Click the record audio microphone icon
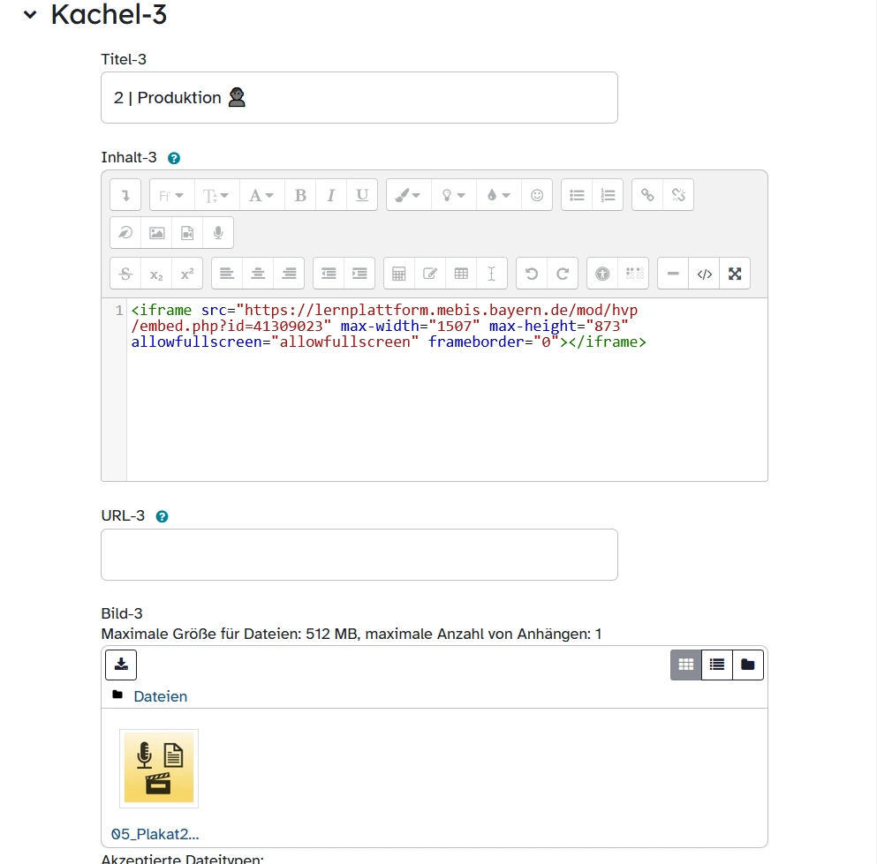Screen dimensions: 877x864 pyautogui.click(x=217, y=233)
